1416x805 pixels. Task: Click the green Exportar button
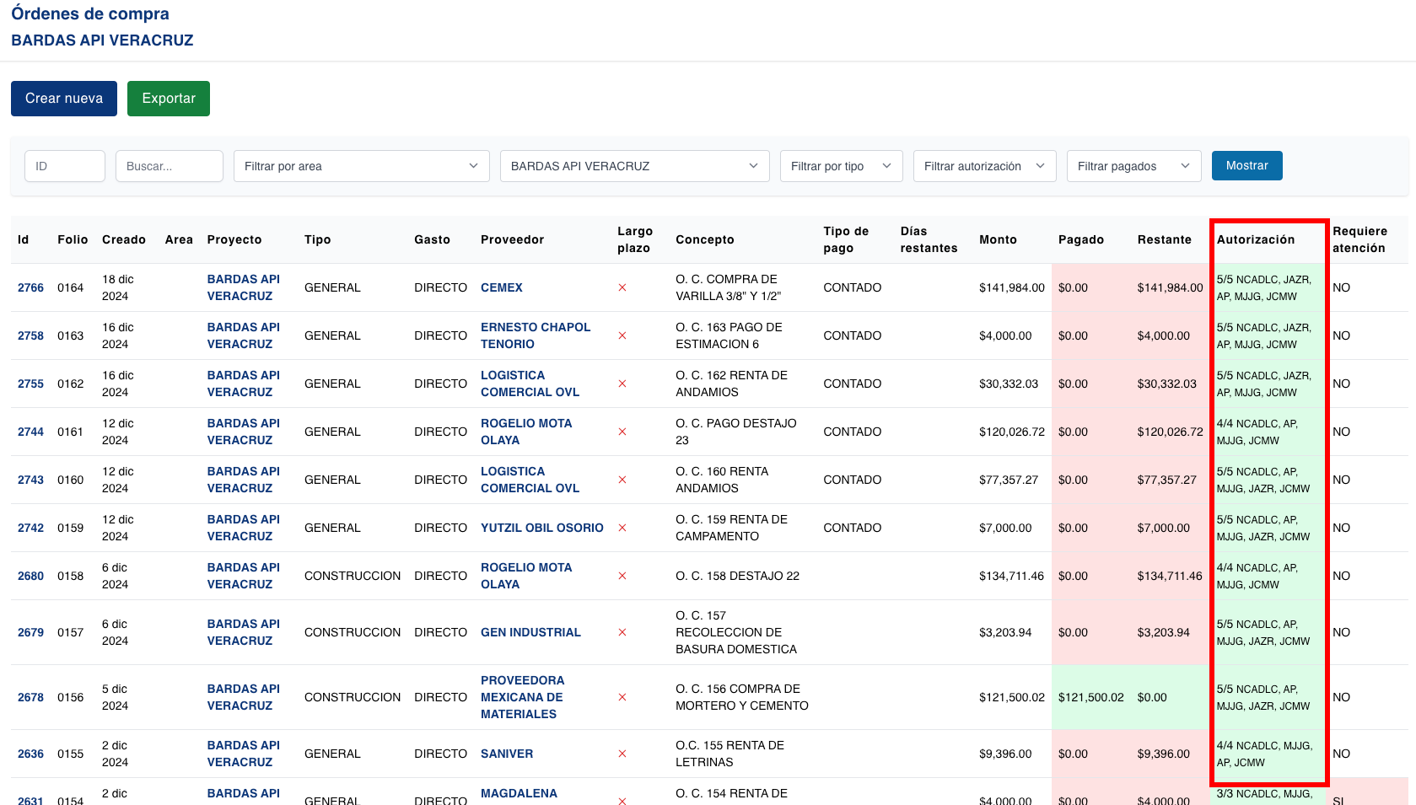[169, 99]
